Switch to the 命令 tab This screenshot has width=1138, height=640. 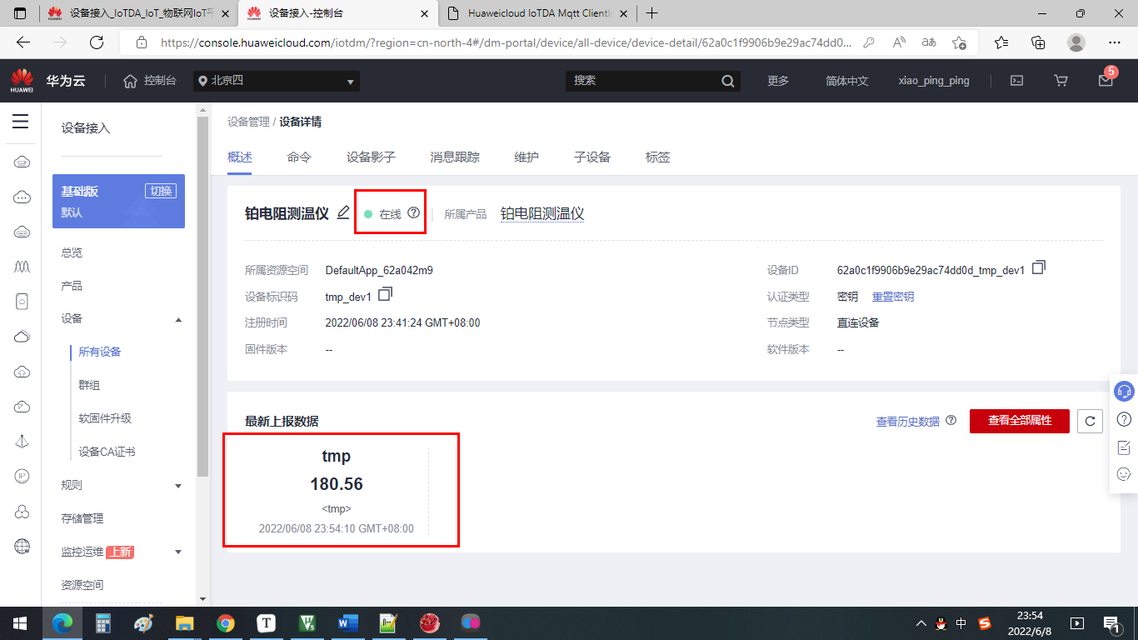(299, 157)
